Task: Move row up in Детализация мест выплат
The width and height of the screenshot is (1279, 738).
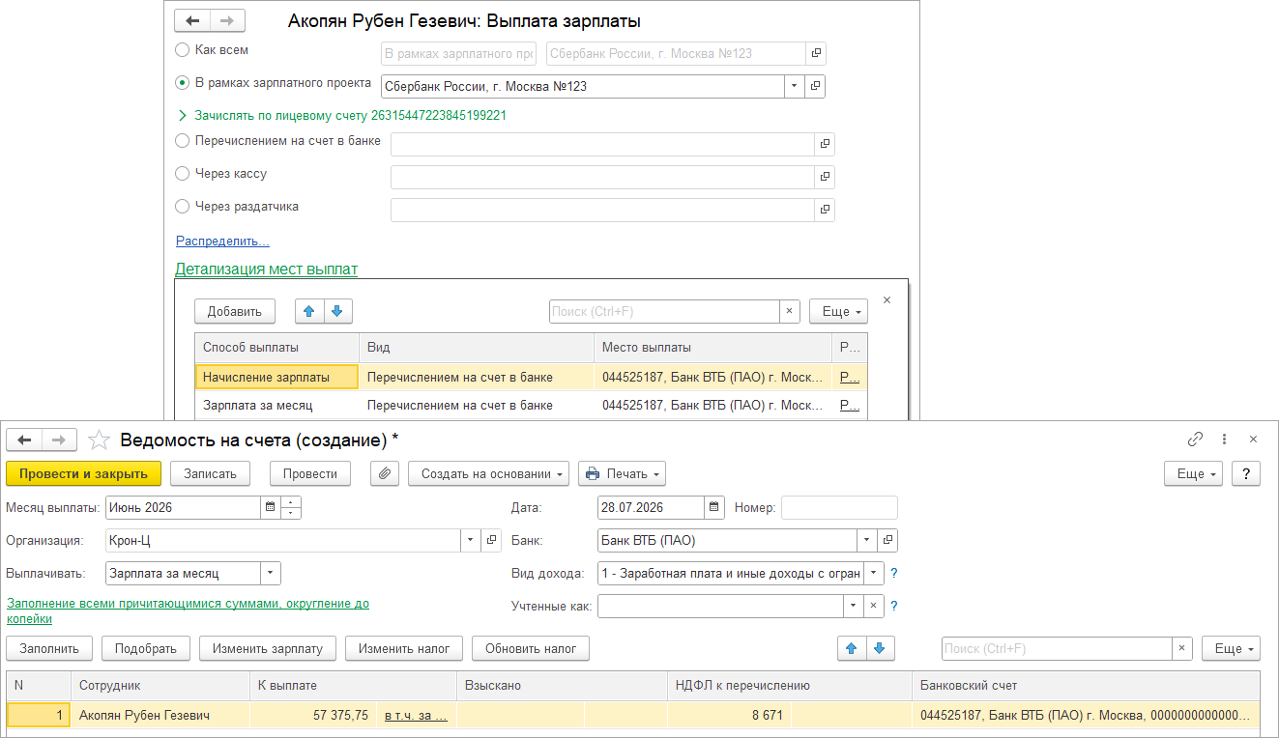Action: click(309, 311)
